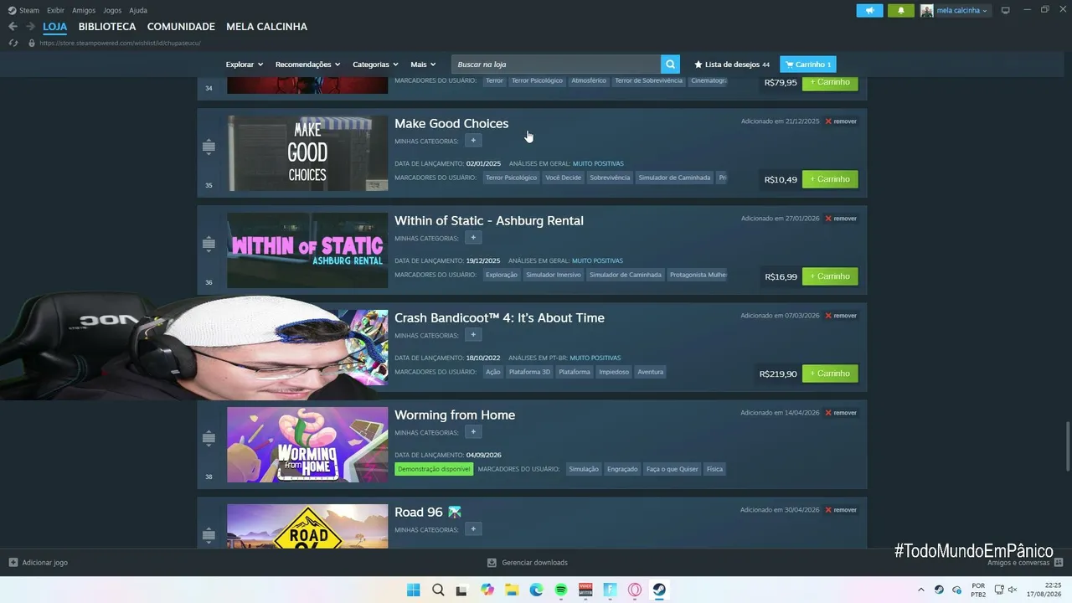Image resolution: width=1072 pixels, height=603 pixels.
Task: Click the Big Picture mode monitor icon
Action: pyautogui.click(x=1006, y=10)
